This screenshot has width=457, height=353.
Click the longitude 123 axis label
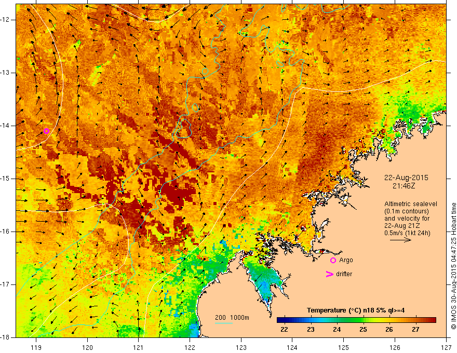coord(241,347)
